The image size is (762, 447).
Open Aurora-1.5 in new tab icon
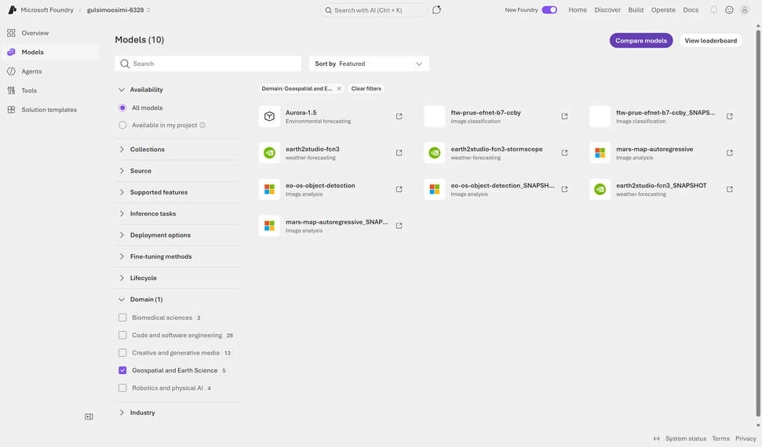(399, 116)
